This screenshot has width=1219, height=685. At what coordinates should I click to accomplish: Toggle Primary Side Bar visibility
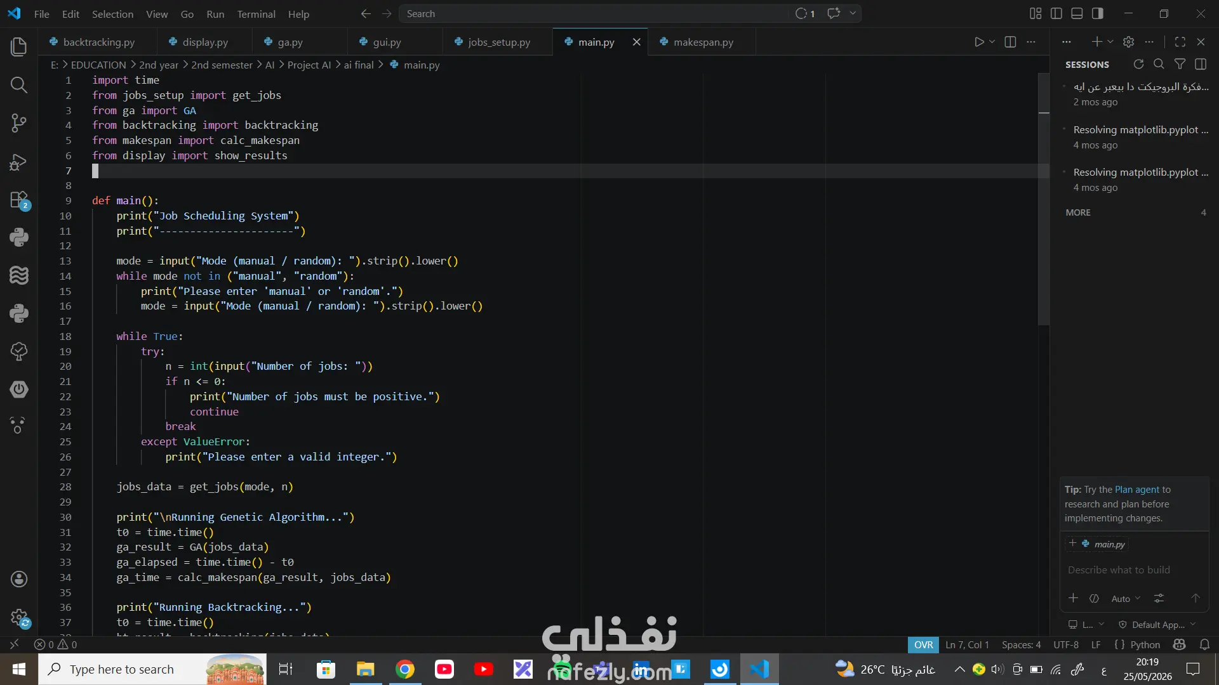pos(1056,14)
